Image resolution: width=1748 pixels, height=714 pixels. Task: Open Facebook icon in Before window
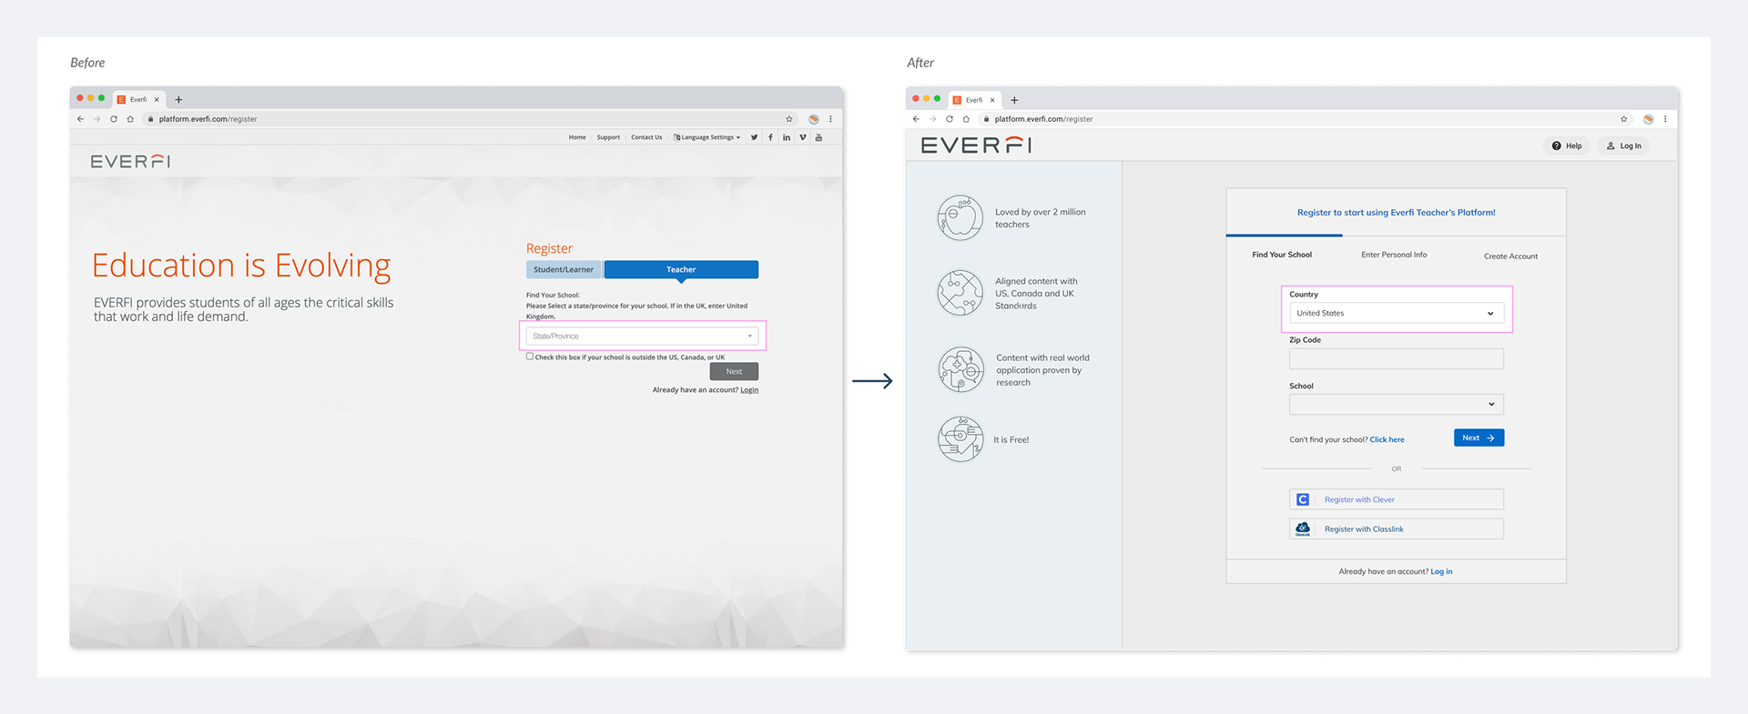[770, 137]
